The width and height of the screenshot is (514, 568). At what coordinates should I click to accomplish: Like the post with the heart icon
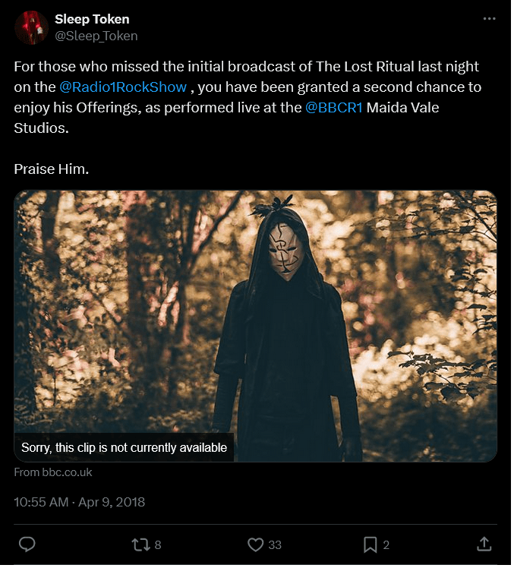coord(256,544)
